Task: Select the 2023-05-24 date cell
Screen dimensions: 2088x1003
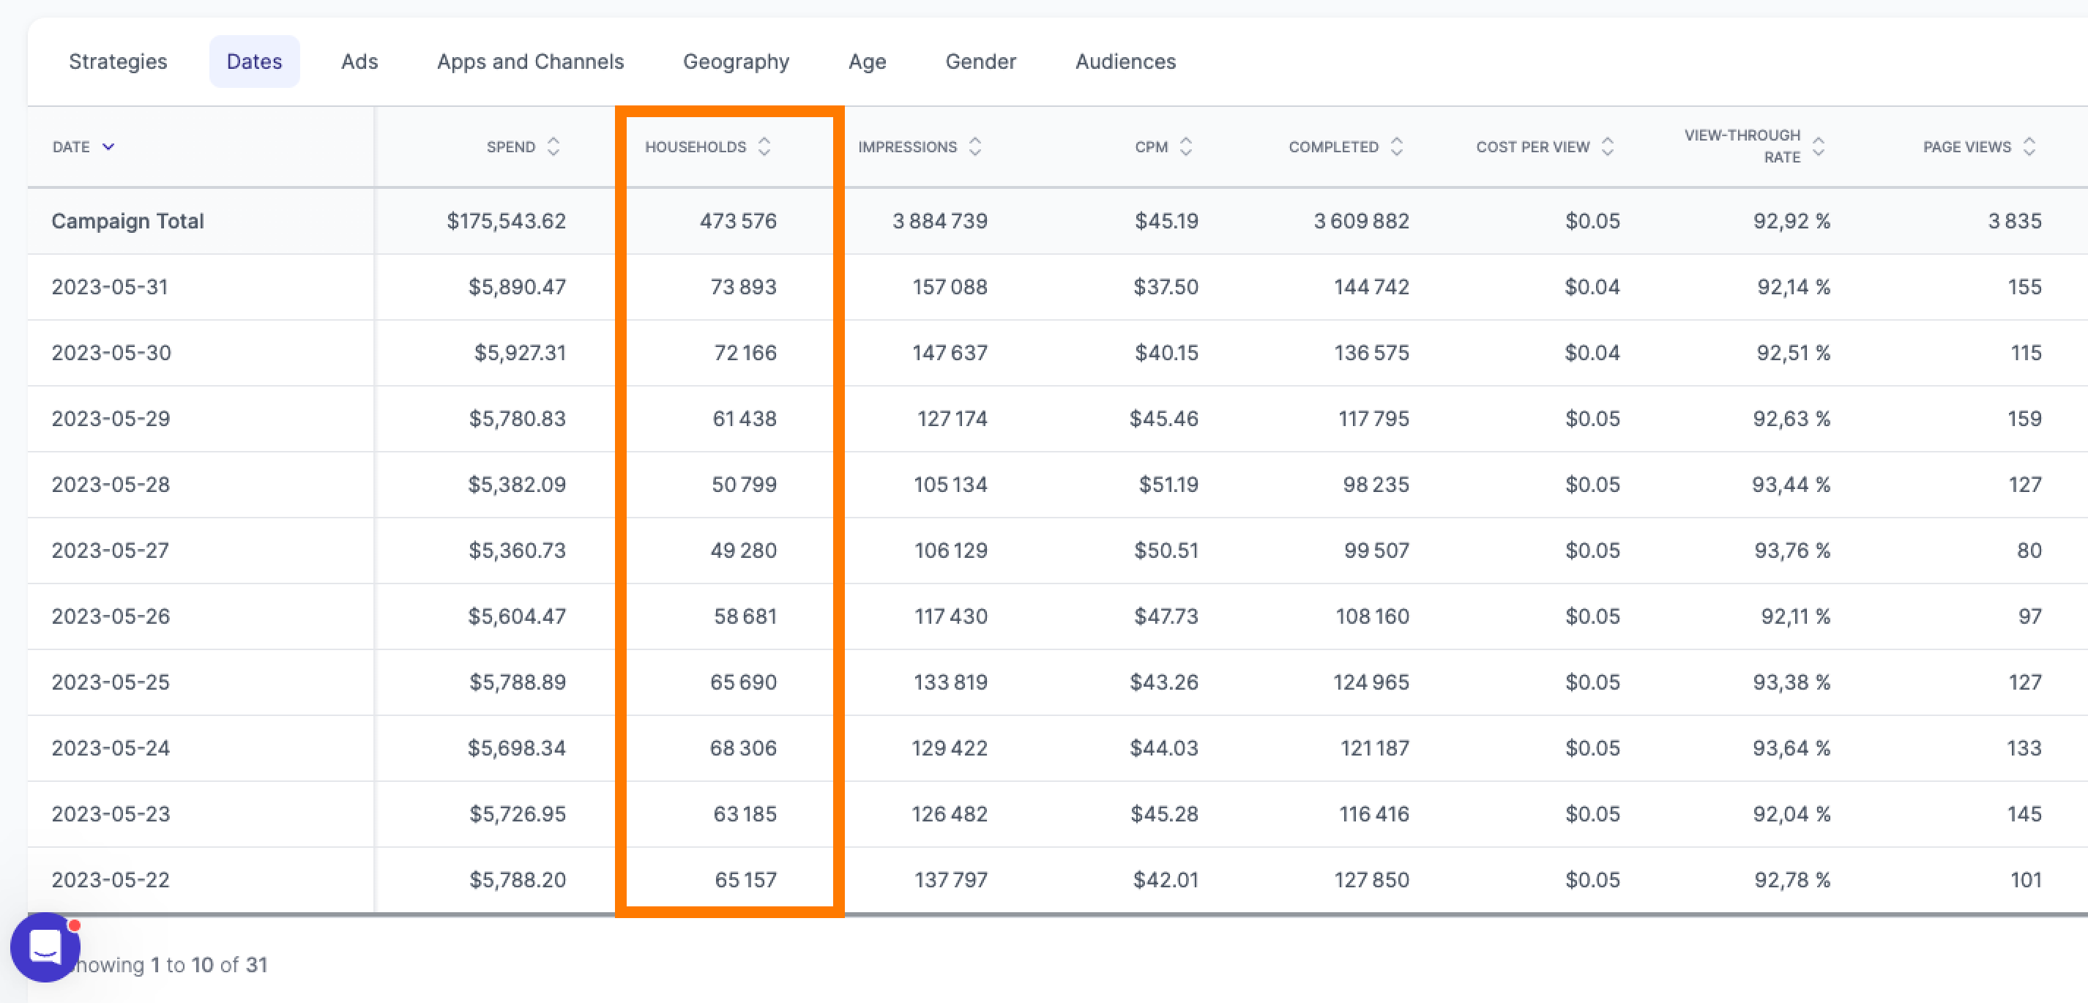Action: click(x=111, y=747)
